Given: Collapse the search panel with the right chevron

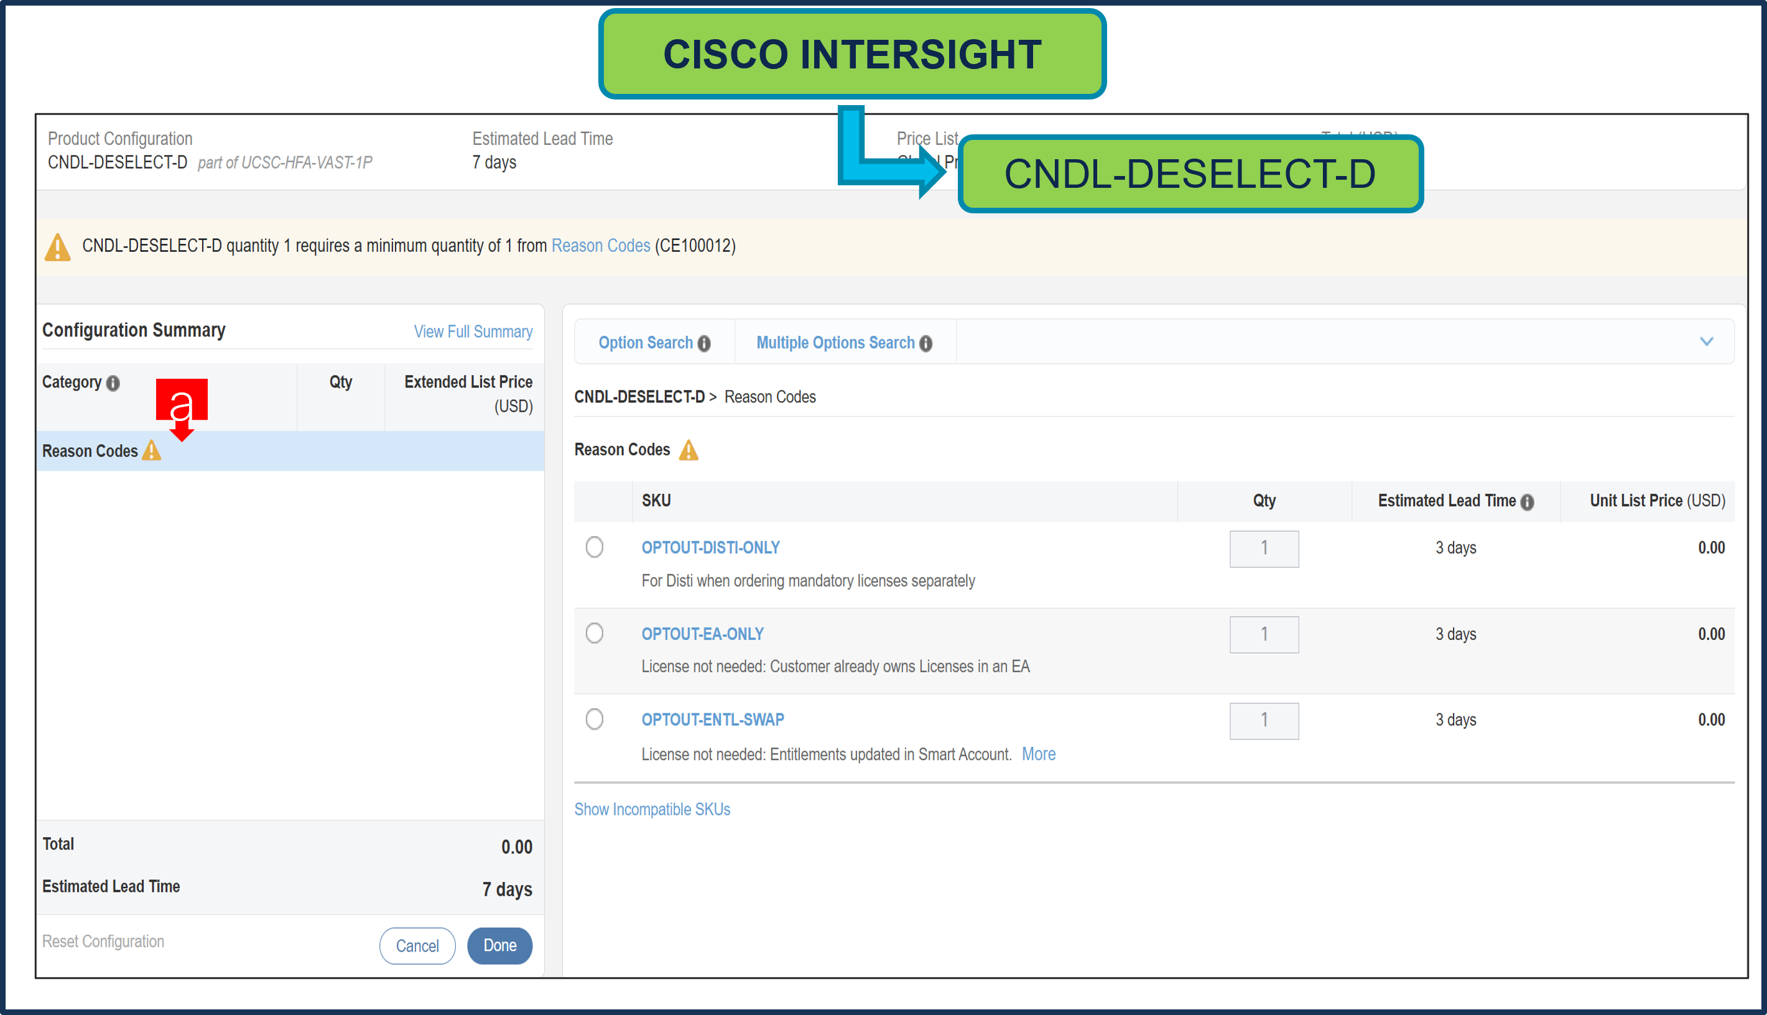Looking at the screenshot, I should pos(1707,341).
